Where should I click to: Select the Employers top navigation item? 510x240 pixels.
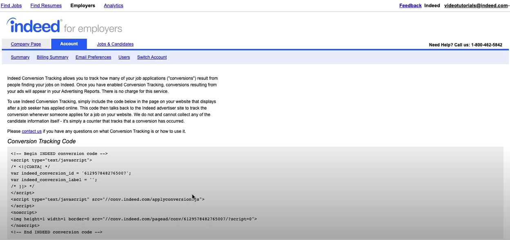pos(82,6)
